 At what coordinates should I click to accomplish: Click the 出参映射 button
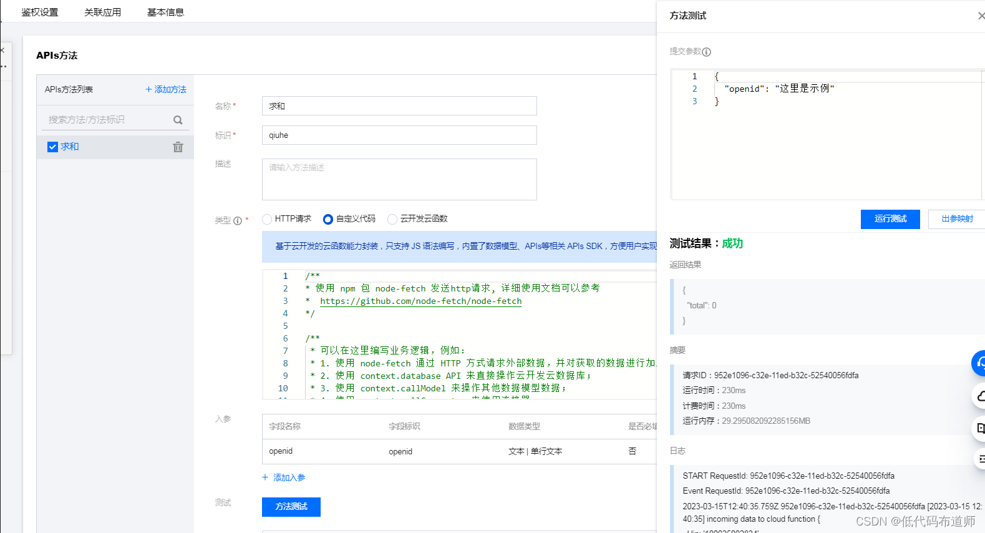[958, 219]
